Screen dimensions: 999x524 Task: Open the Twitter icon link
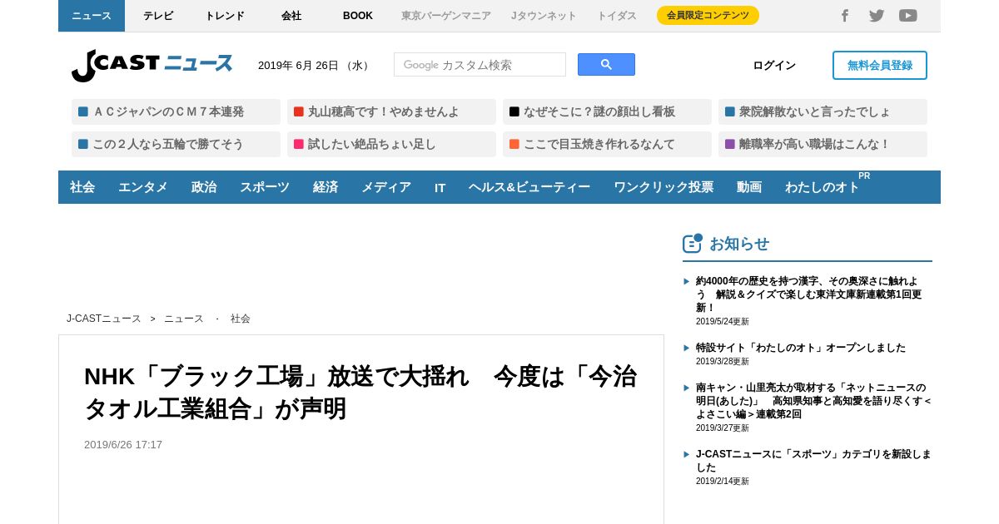(x=877, y=16)
